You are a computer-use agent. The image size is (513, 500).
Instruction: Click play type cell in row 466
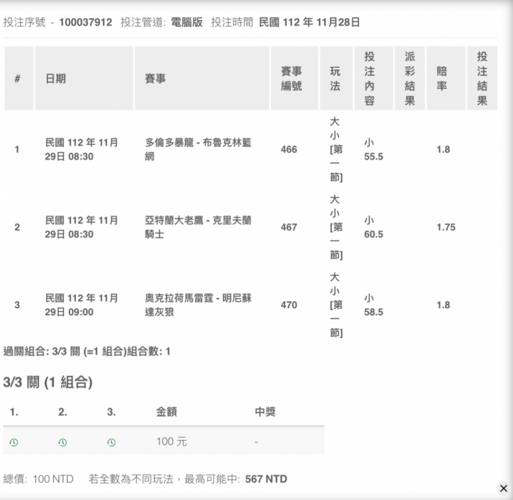[x=336, y=149]
